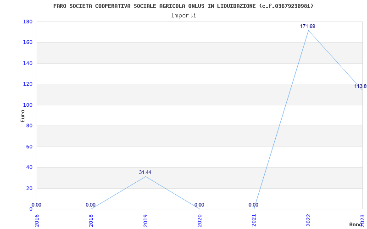This screenshot has width=367, height=229.
Task: Click the 180 y-axis value
Action: 28,22
